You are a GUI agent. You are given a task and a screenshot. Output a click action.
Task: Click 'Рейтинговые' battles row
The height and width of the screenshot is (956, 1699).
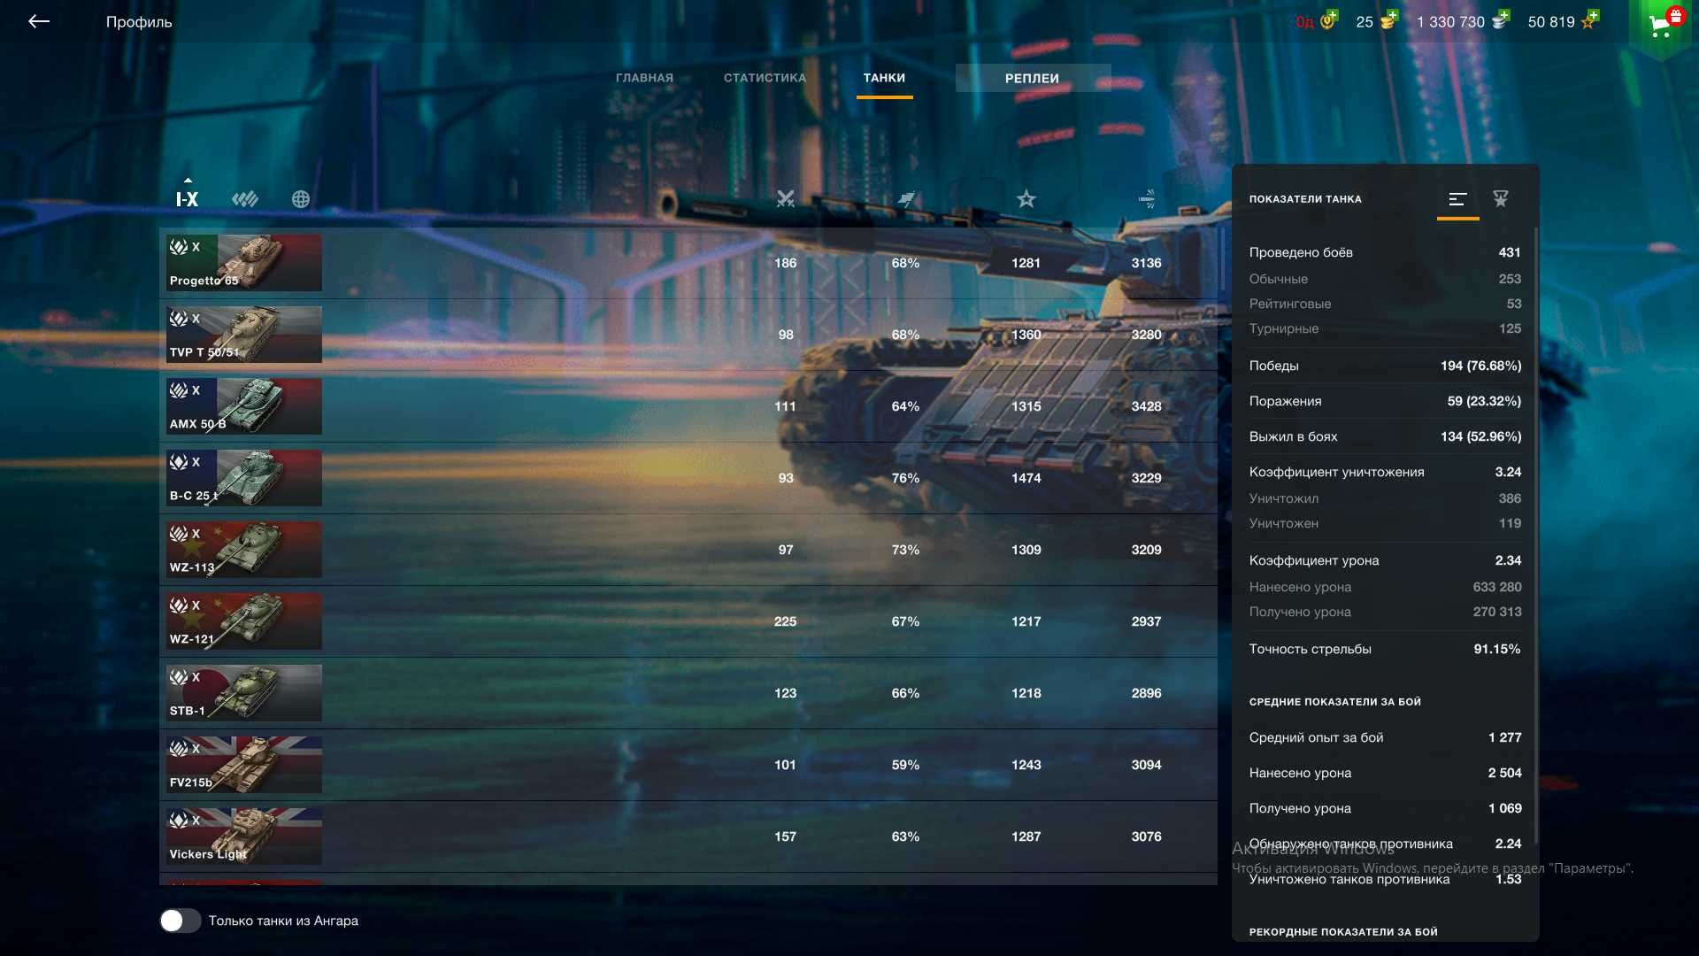pyautogui.click(x=1385, y=304)
